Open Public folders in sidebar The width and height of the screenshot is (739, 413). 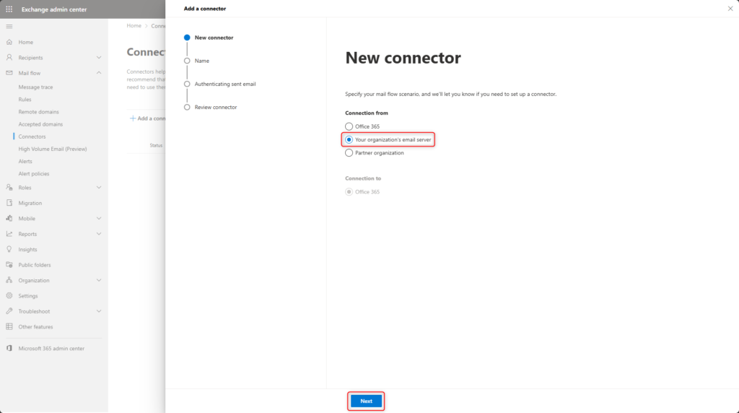pyautogui.click(x=35, y=265)
